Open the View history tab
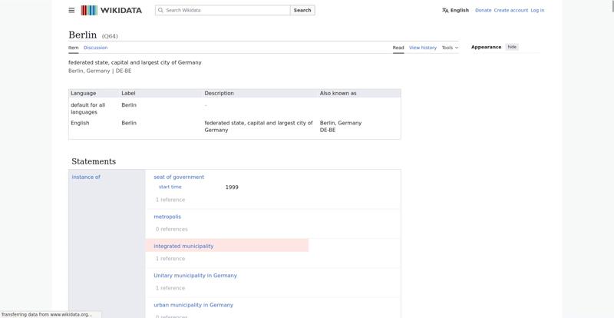Viewport: 614px width, 318px height. click(x=422, y=48)
